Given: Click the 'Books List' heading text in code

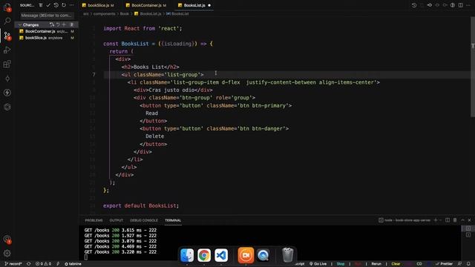Looking at the screenshot, I should 148,67.
